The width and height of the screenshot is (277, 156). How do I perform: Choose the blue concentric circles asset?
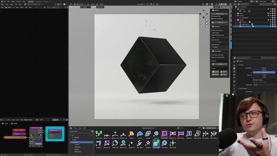pyautogui.click(x=164, y=143)
